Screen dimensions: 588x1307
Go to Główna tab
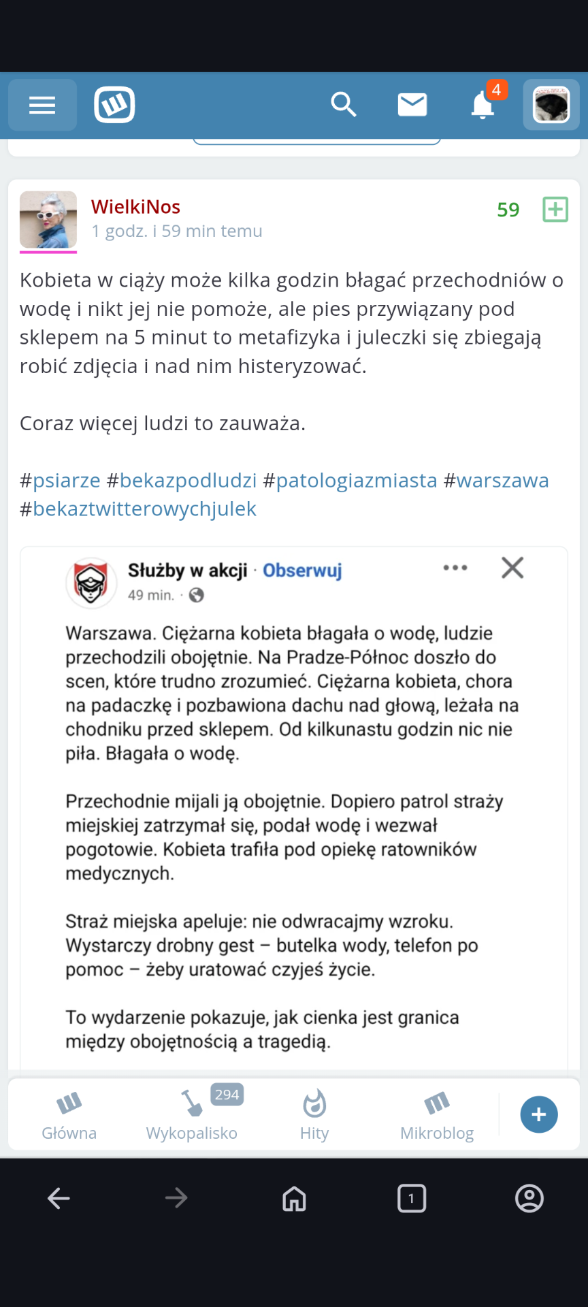(x=69, y=1114)
